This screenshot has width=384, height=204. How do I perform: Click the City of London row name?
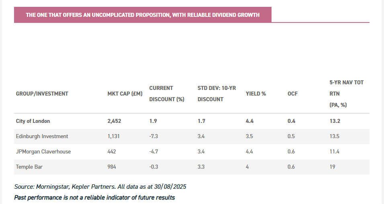(33, 121)
